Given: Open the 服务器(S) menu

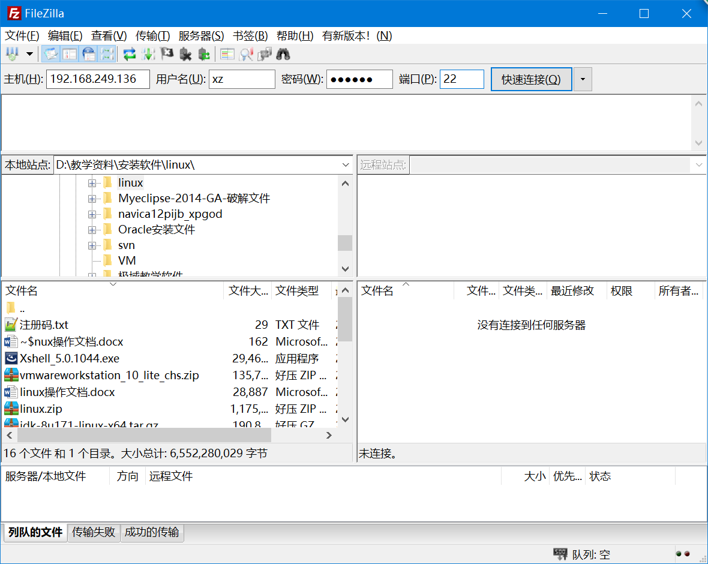Looking at the screenshot, I should click(201, 35).
